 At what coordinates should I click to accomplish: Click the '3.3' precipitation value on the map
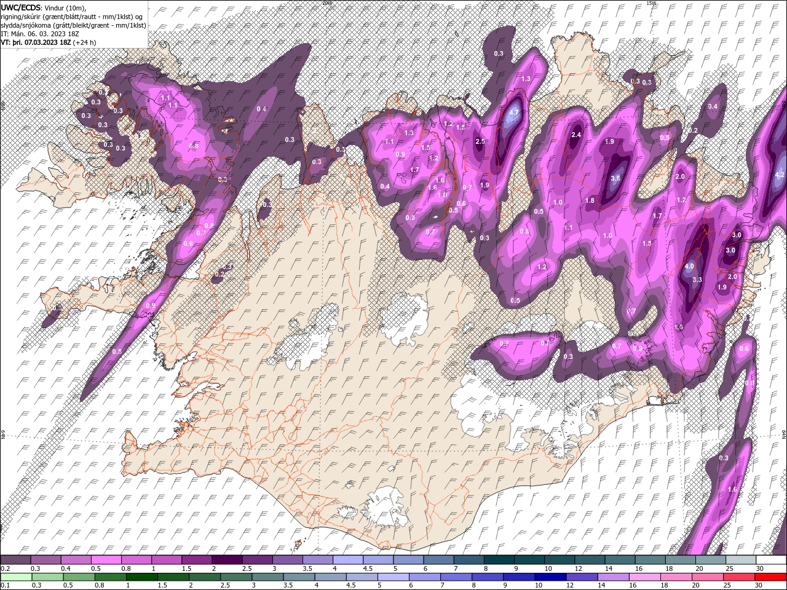[697, 280]
